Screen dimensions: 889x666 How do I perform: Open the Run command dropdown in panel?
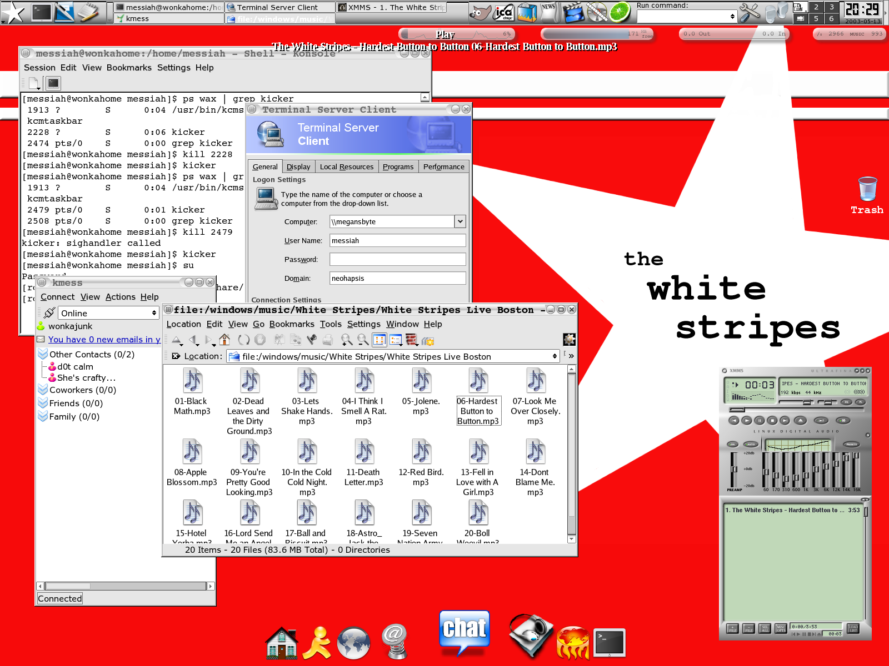tap(732, 17)
